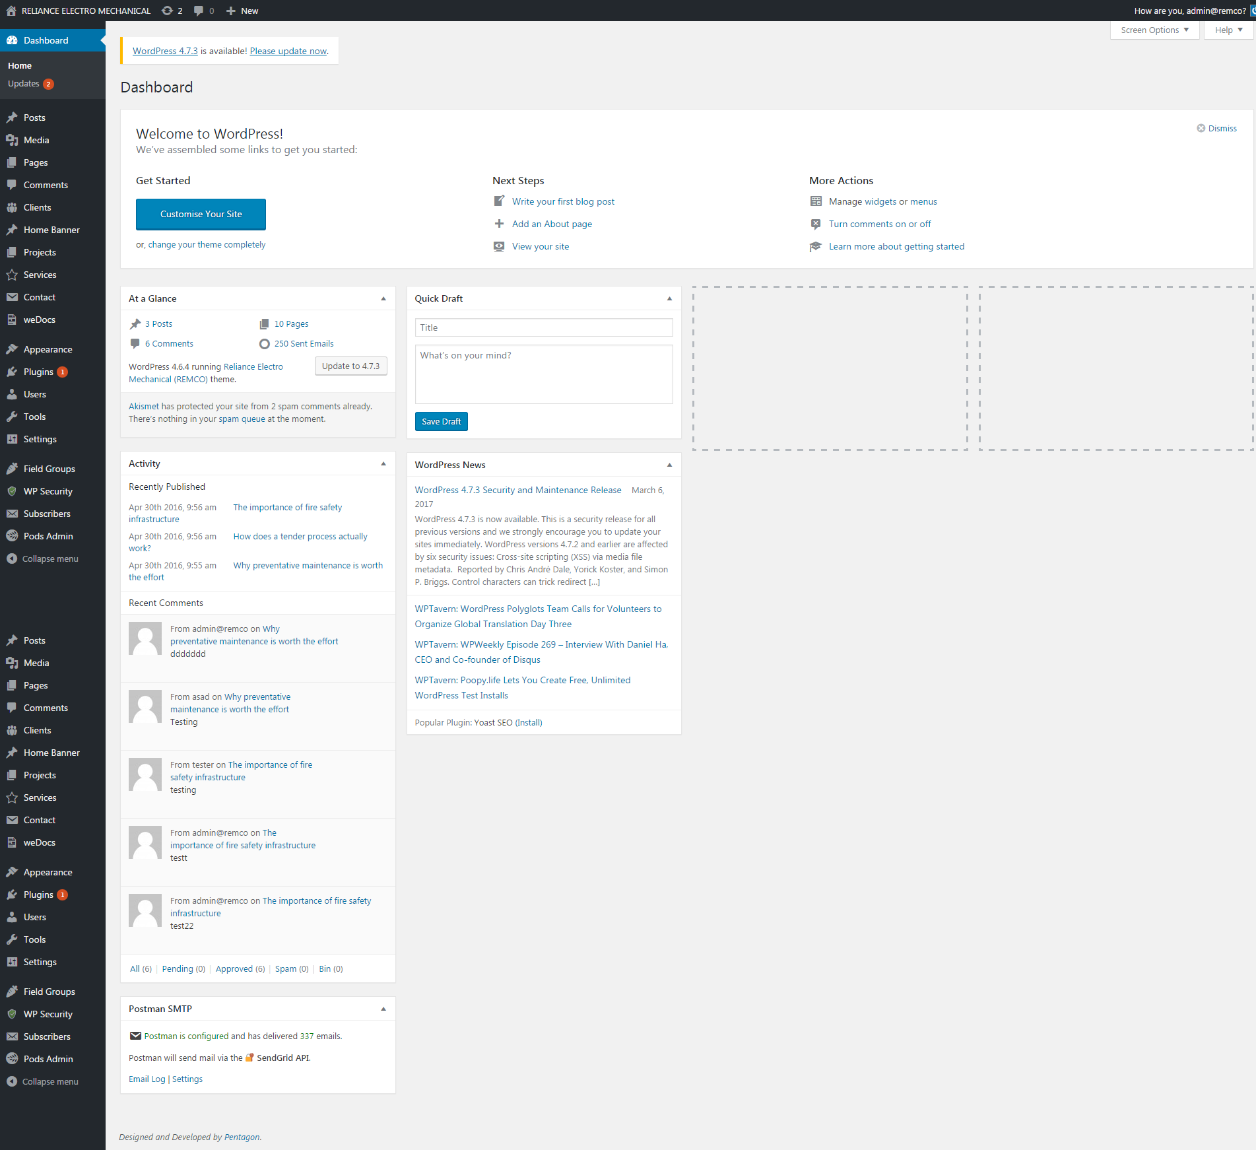This screenshot has height=1150, width=1256.
Task: Open the 10 Pages link
Action: pyautogui.click(x=291, y=323)
